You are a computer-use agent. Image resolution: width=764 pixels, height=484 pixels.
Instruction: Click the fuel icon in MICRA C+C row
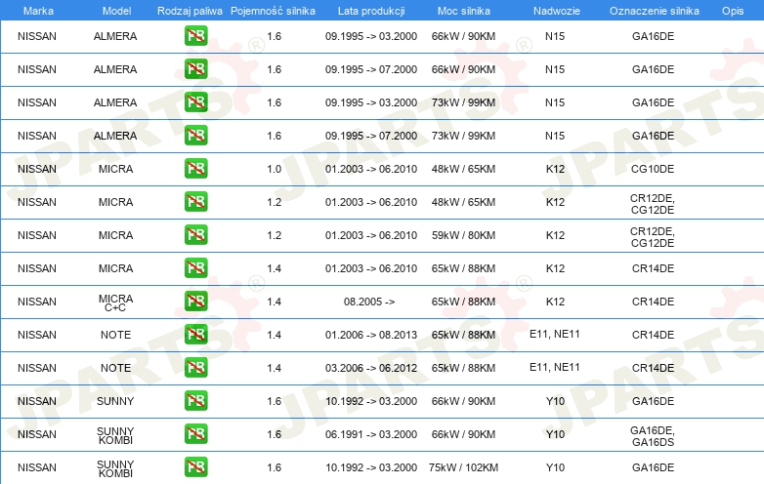click(195, 302)
